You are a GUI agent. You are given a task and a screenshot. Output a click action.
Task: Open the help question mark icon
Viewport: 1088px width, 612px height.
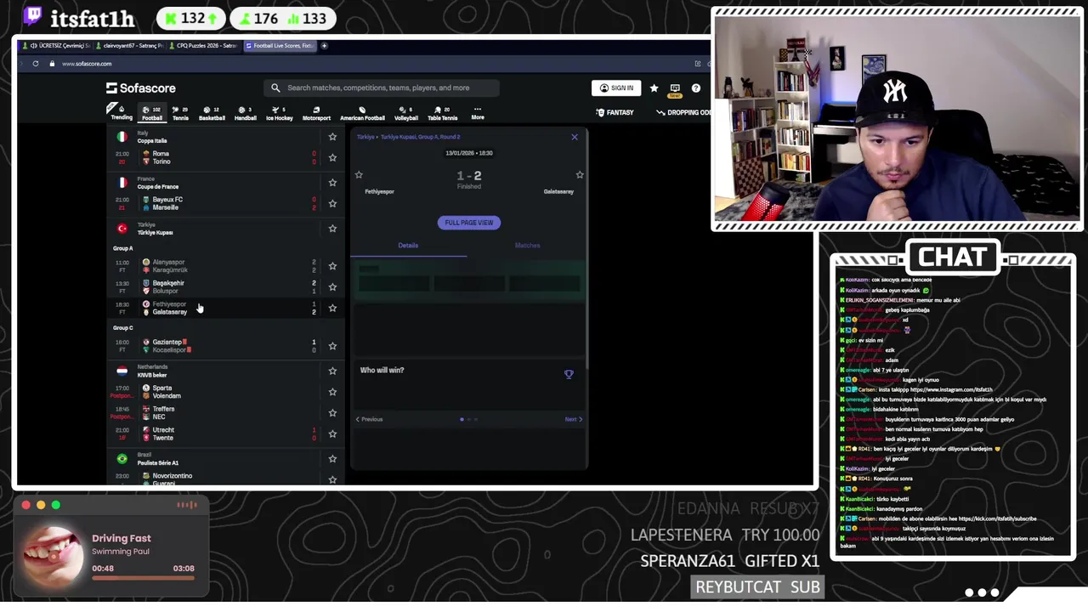pos(695,88)
